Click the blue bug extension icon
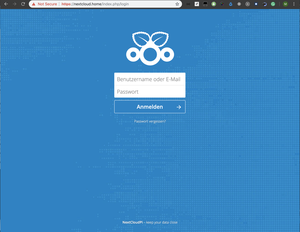 point(230,4)
